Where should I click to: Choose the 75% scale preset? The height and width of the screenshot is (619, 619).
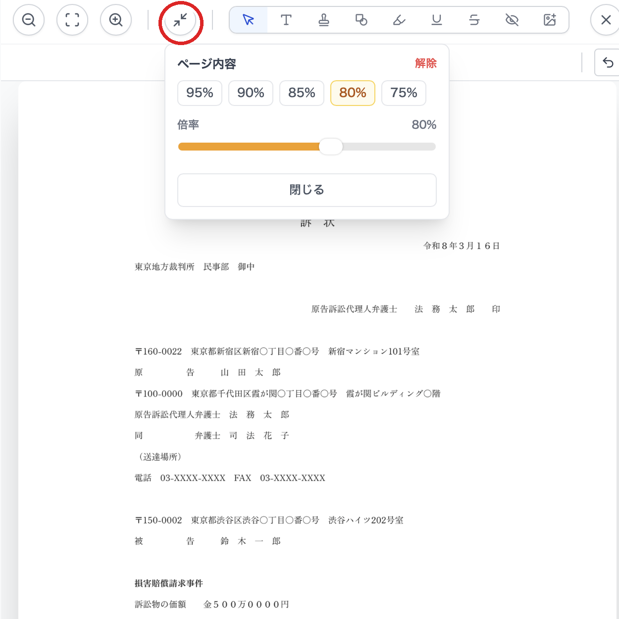pyautogui.click(x=404, y=93)
